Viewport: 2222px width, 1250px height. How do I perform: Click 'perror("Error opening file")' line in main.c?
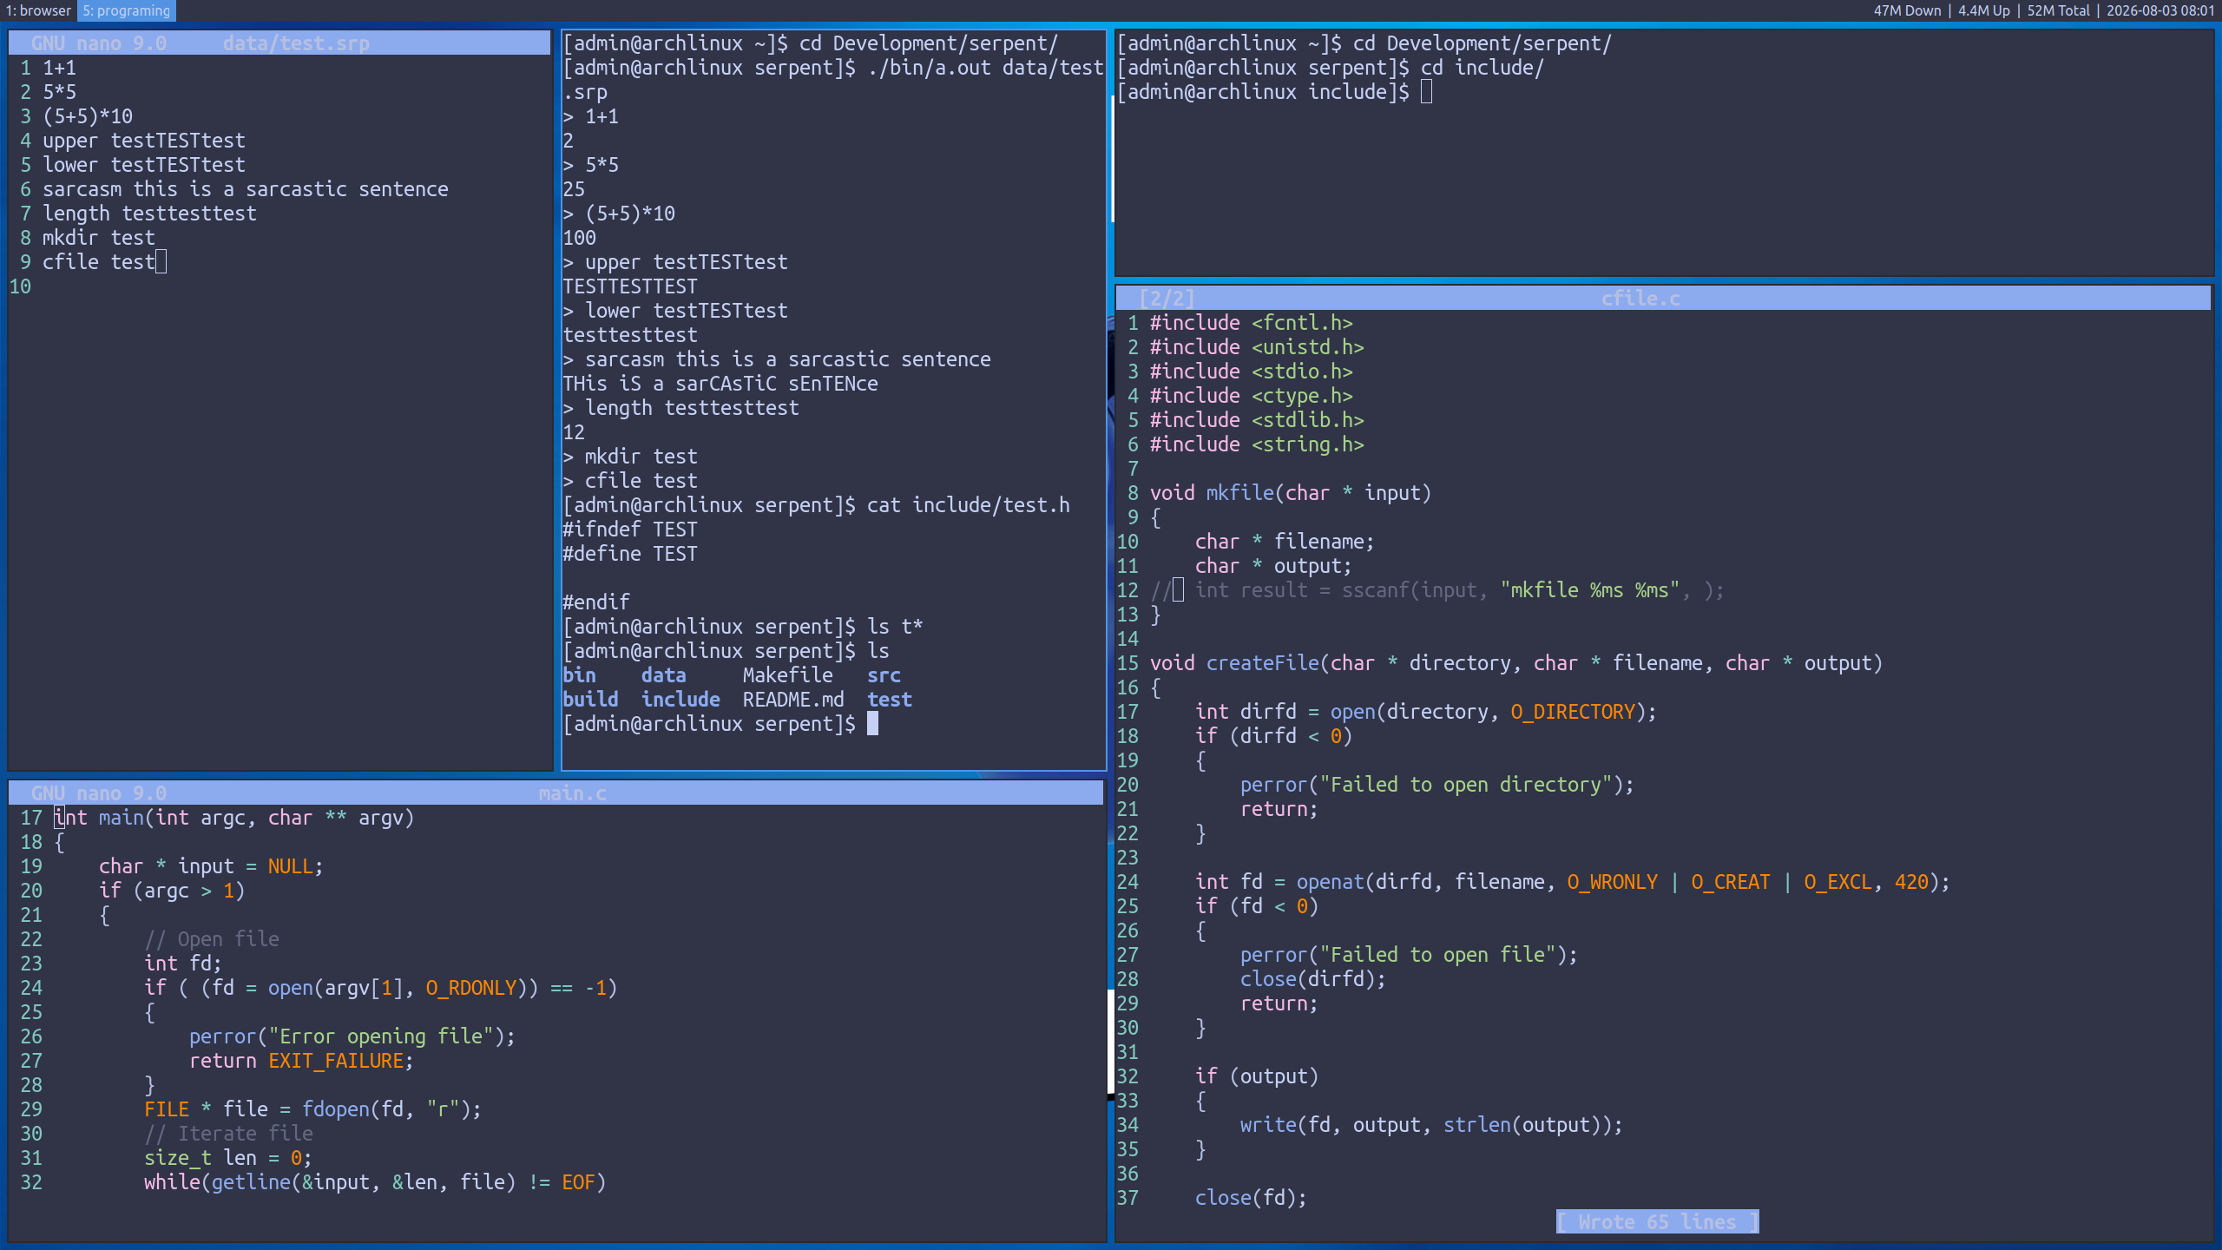352,1036
